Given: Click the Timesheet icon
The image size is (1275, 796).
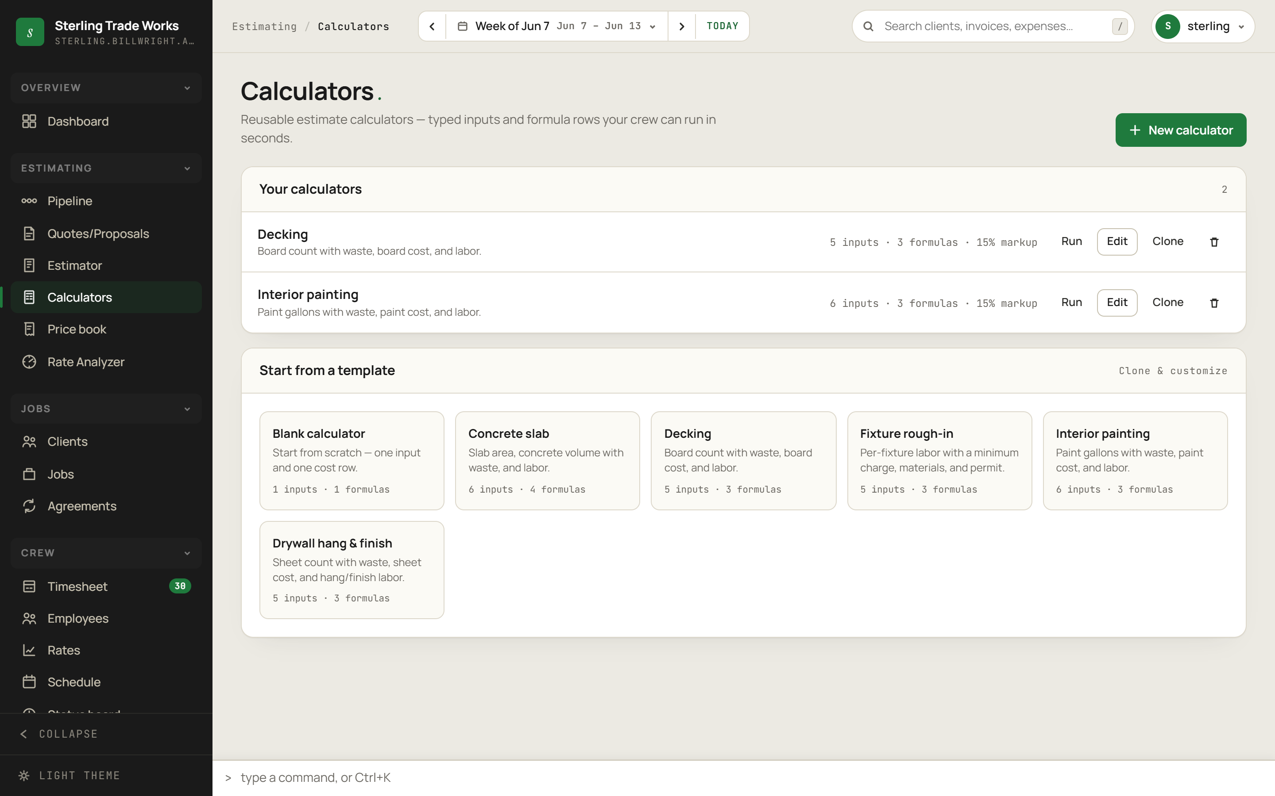Looking at the screenshot, I should (29, 586).
